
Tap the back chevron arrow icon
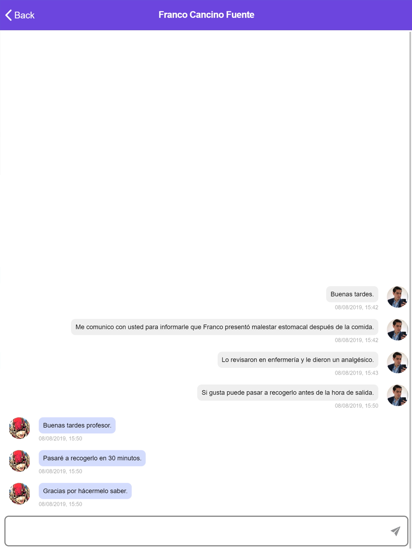8,15
